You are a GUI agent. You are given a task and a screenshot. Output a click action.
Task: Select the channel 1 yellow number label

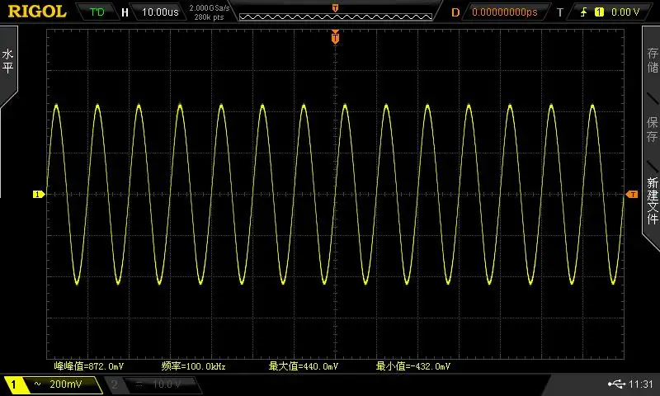tap(13, 384)
